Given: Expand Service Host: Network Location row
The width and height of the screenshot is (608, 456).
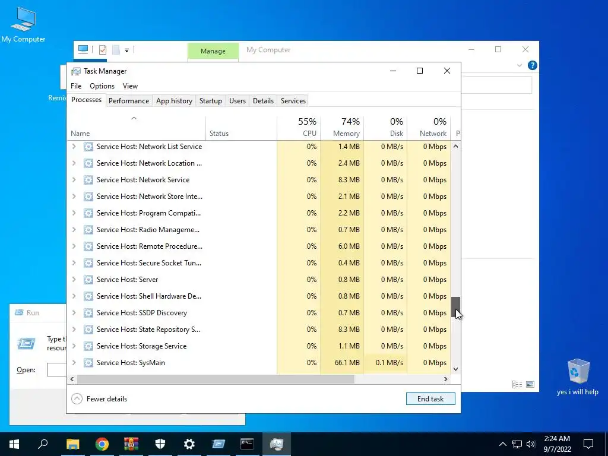Looking at the screenshot, I should click(74, 163).
